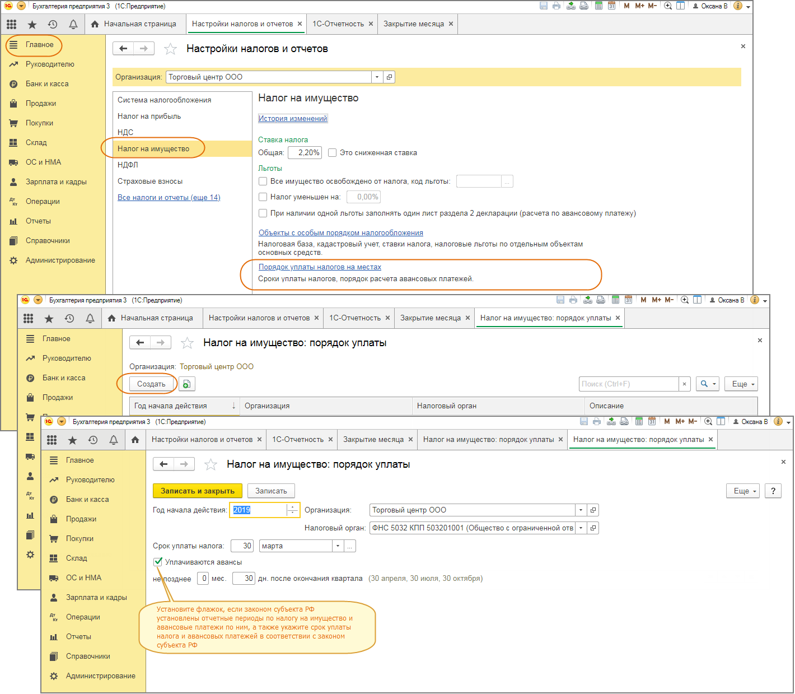Expand the month dropdown showing 'марта'

[338, 546]
